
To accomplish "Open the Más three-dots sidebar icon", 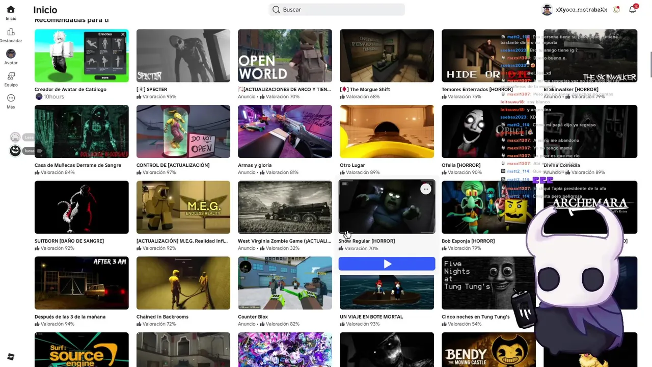I will (11, 98).
